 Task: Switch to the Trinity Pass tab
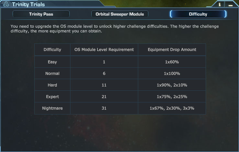(x=41, y=14)
